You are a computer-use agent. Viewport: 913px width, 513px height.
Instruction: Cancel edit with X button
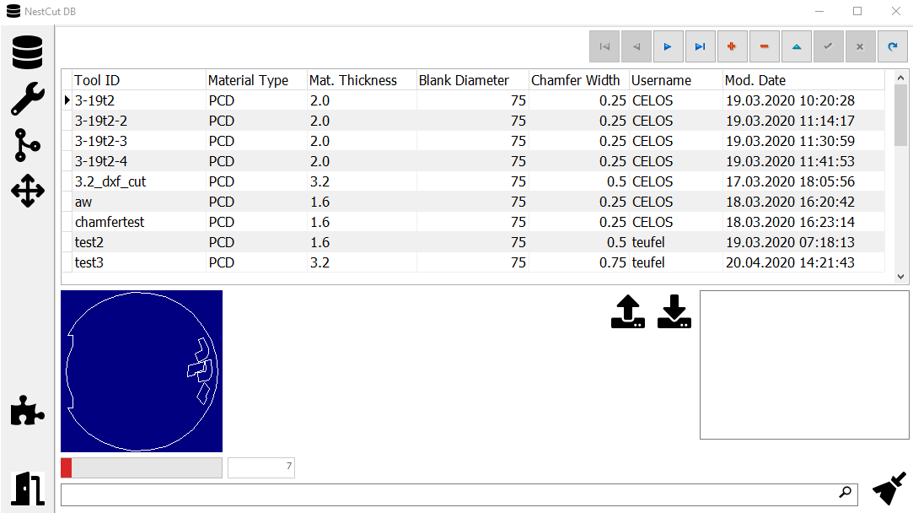click(860, 46)
